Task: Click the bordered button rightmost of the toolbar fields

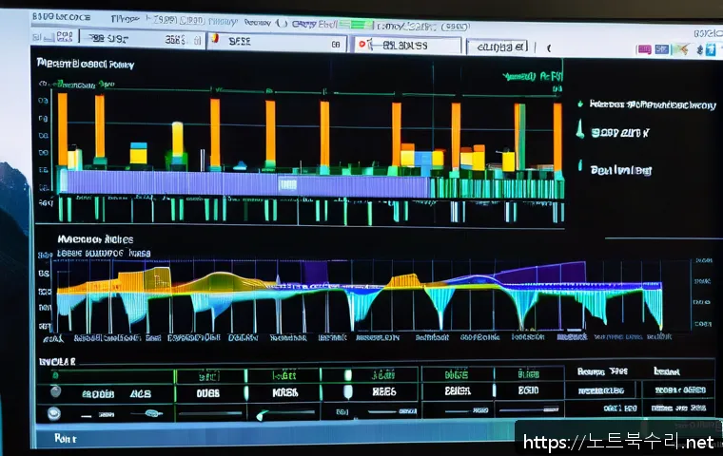Action: coord(497,47)
